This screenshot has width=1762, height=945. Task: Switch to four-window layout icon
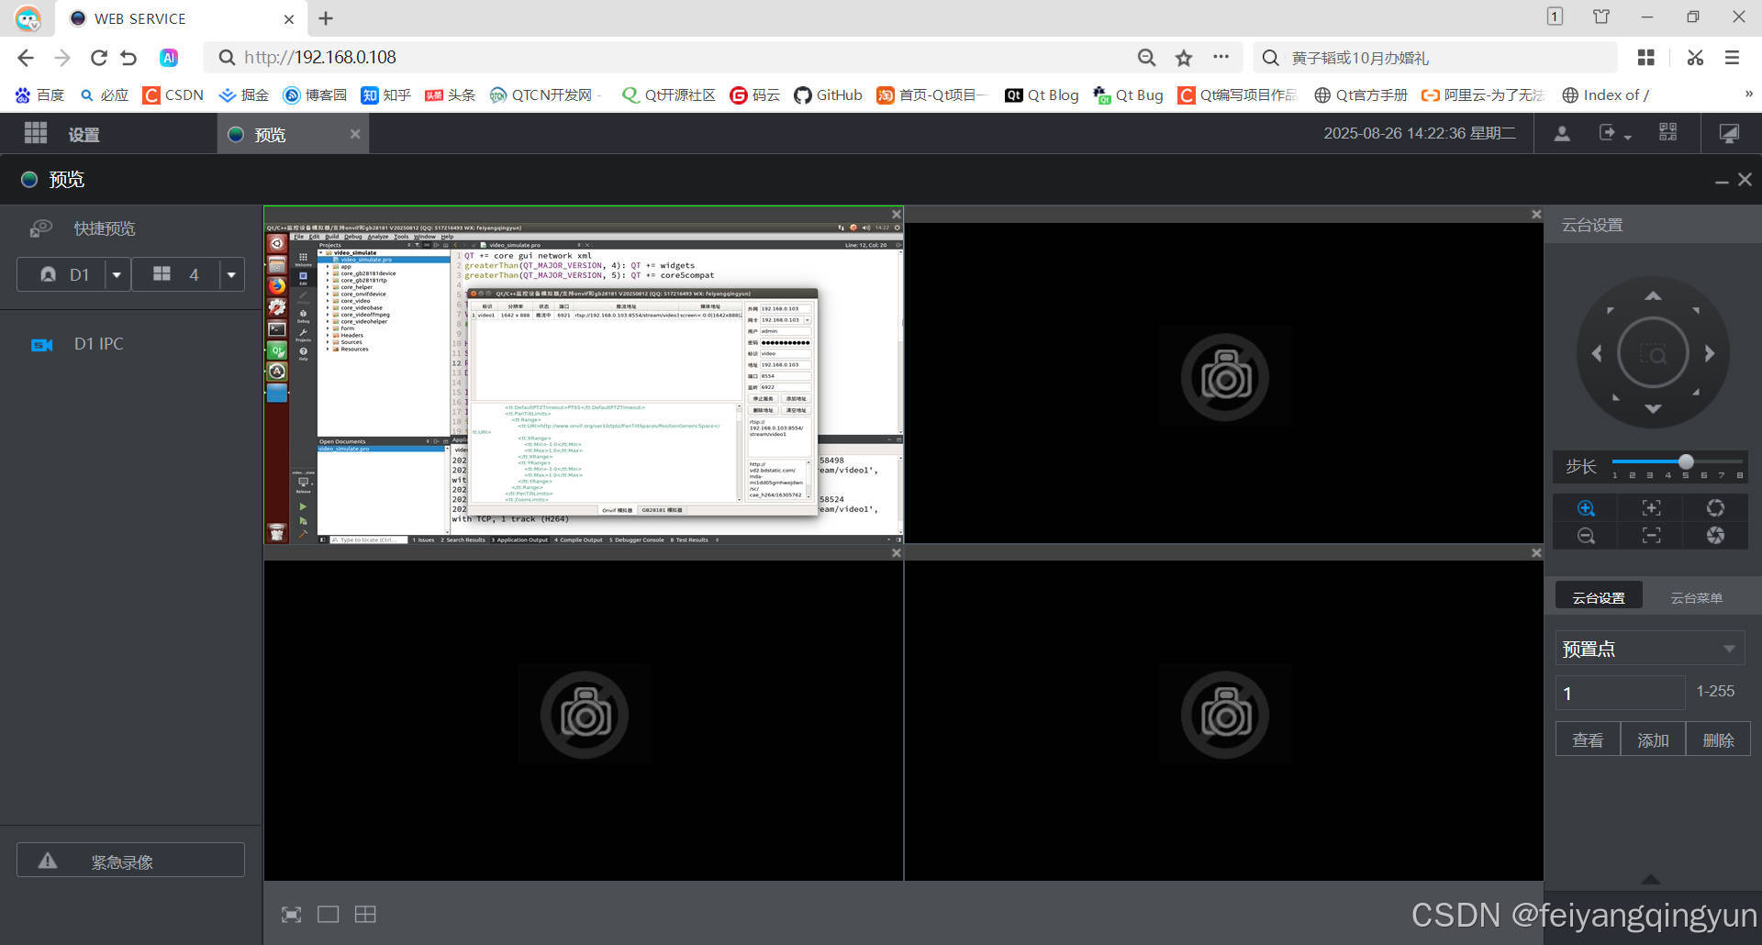pos(365,914)
